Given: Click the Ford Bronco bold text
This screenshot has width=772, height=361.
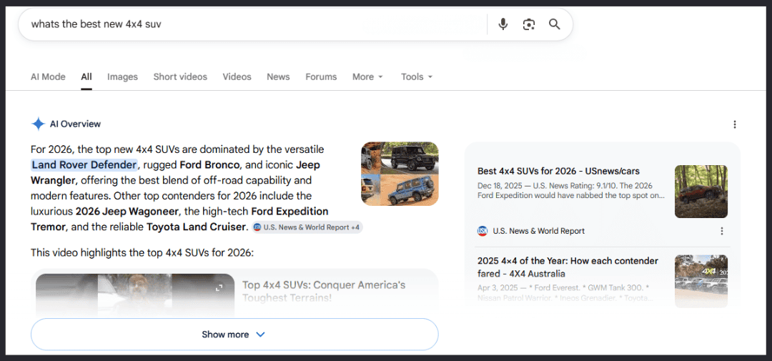Looking at the screenshot, I should point(209,164).
